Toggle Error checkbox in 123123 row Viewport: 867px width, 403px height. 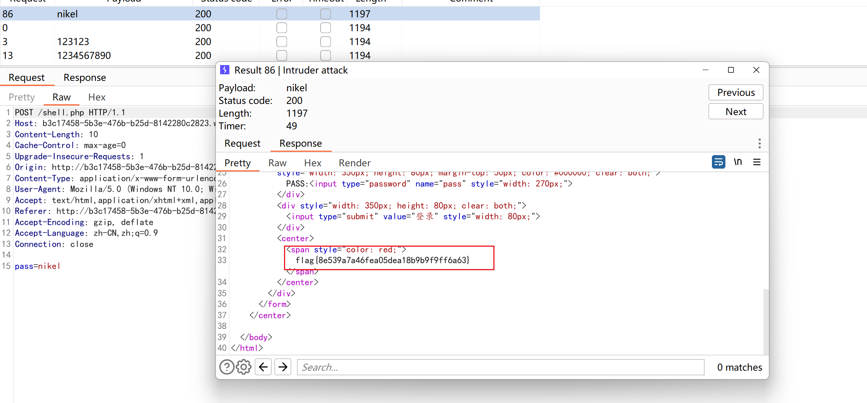tap(282, 42)
